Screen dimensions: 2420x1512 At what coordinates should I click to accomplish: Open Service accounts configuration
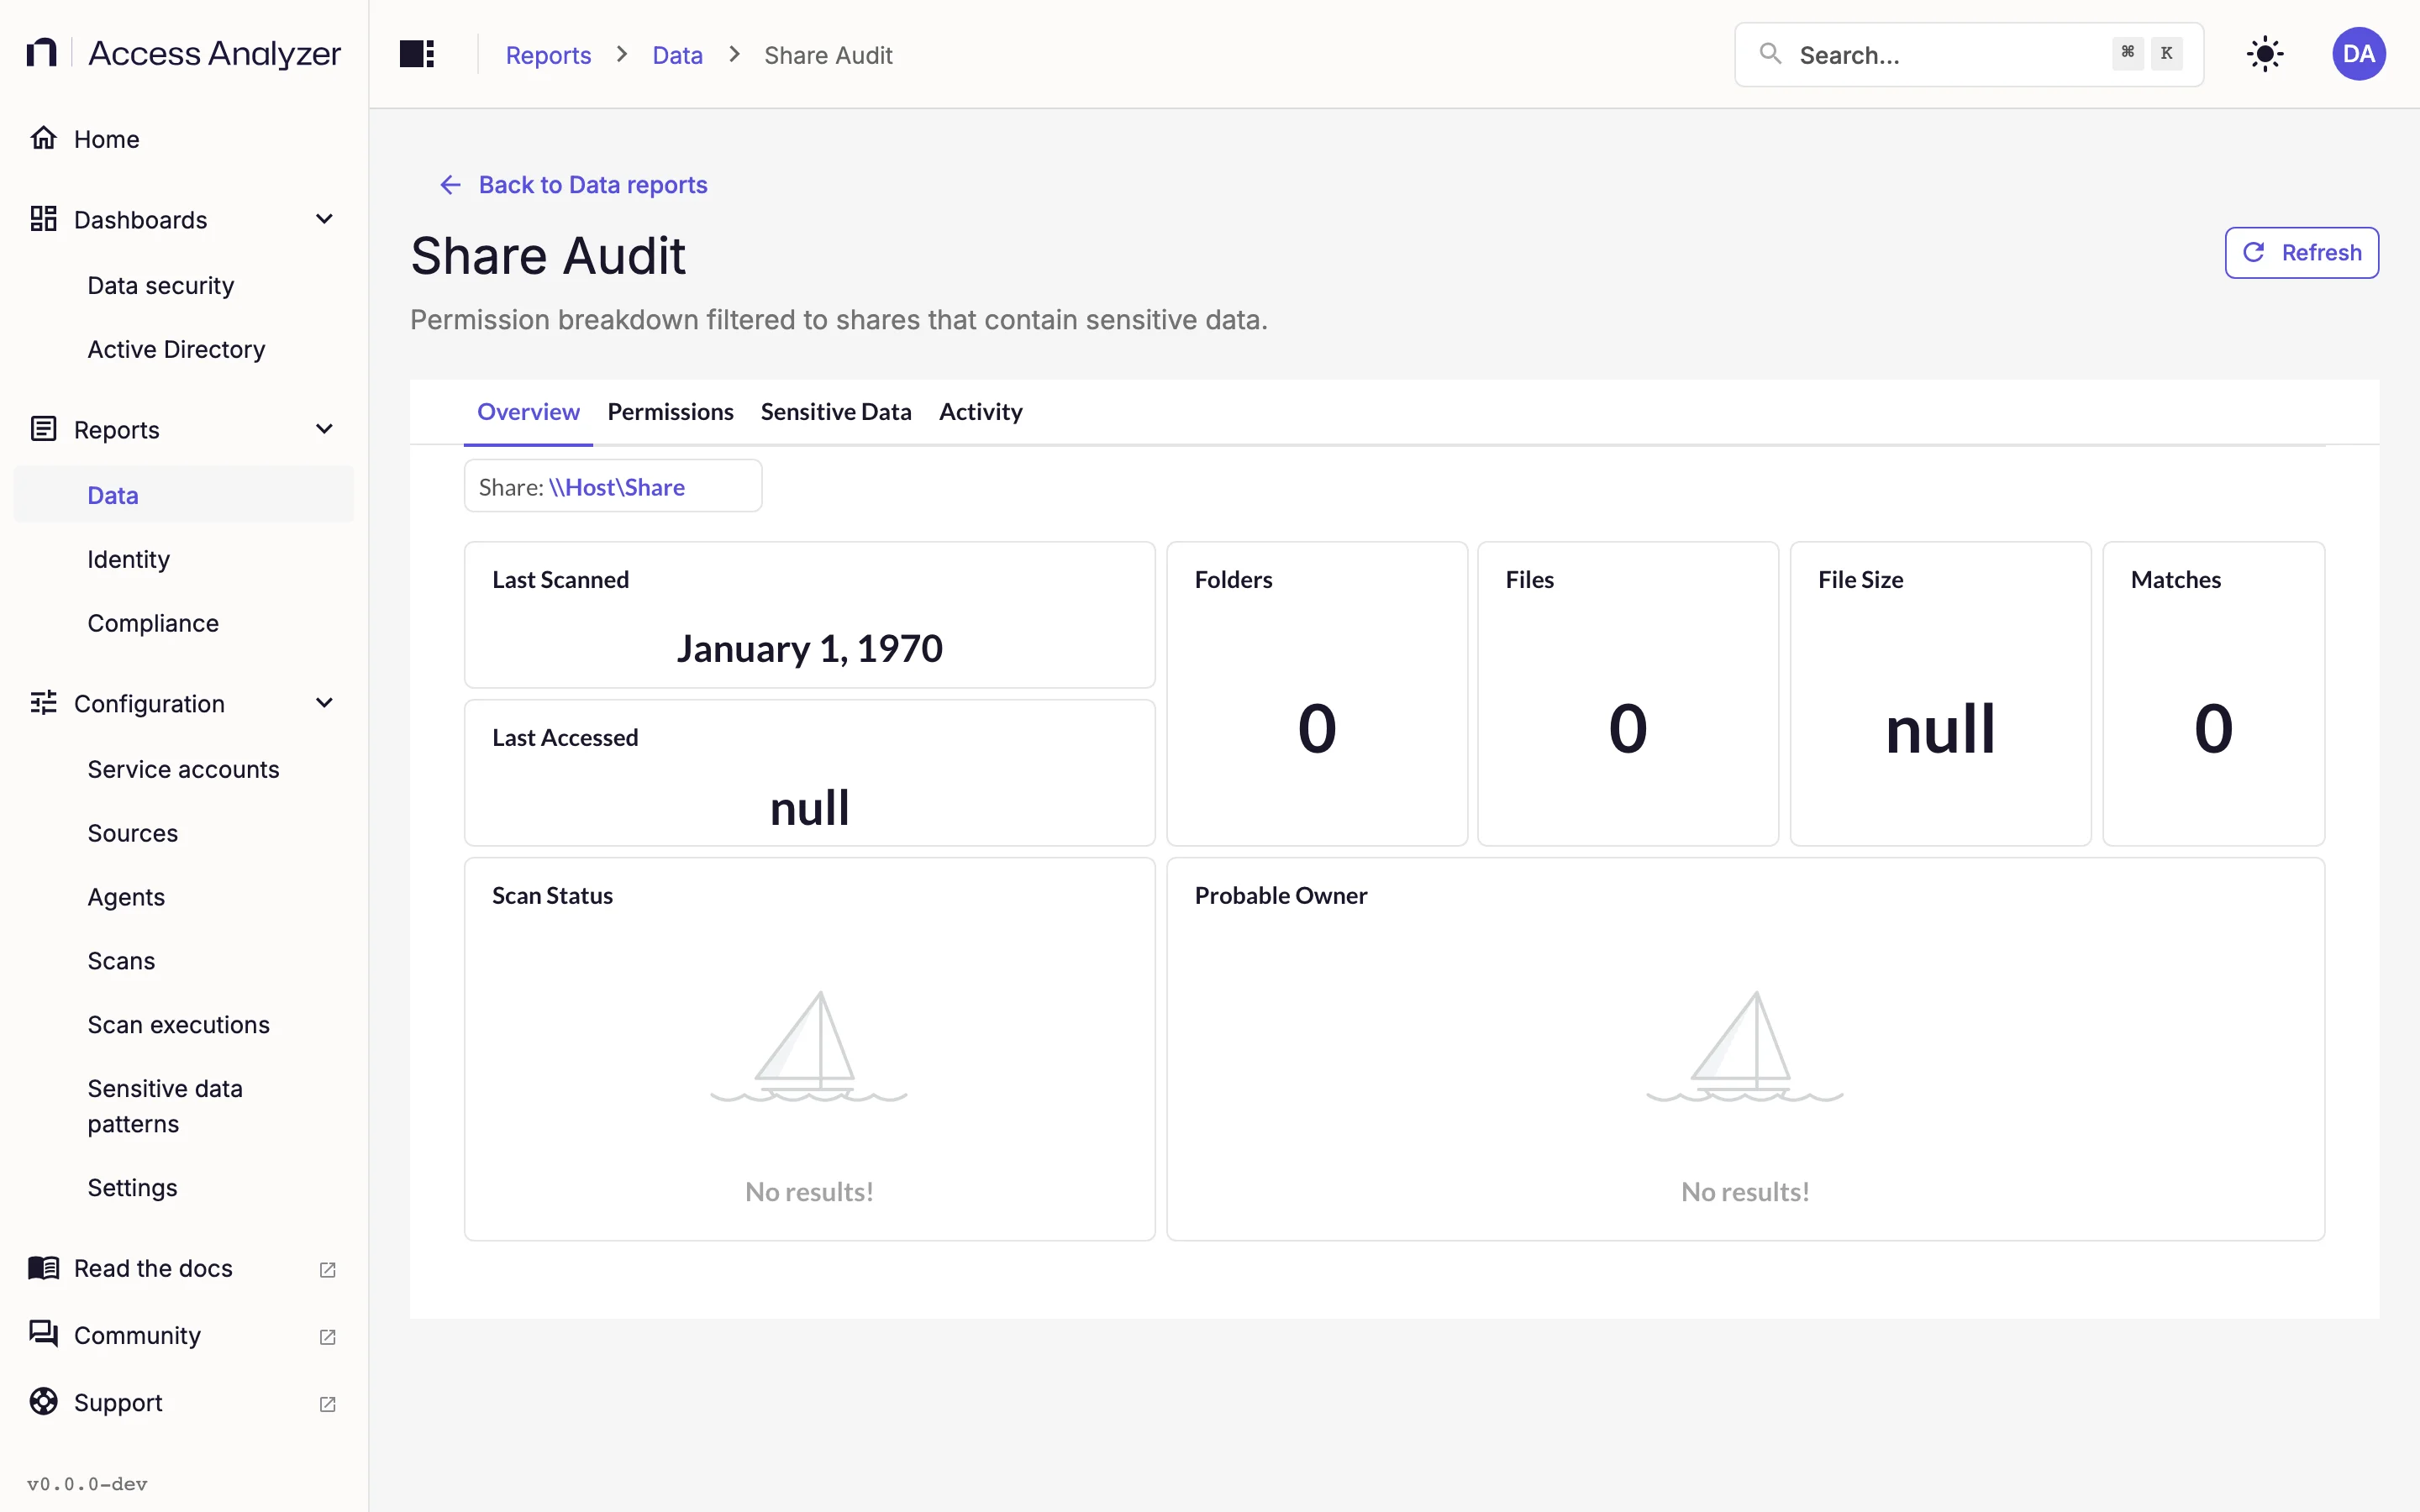[183, 769]
